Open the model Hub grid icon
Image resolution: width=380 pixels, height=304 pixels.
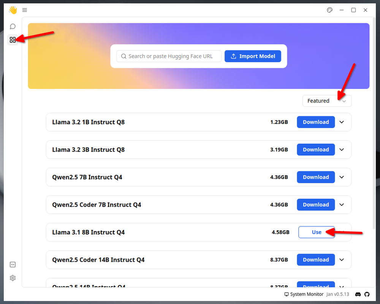coord(13,40)
